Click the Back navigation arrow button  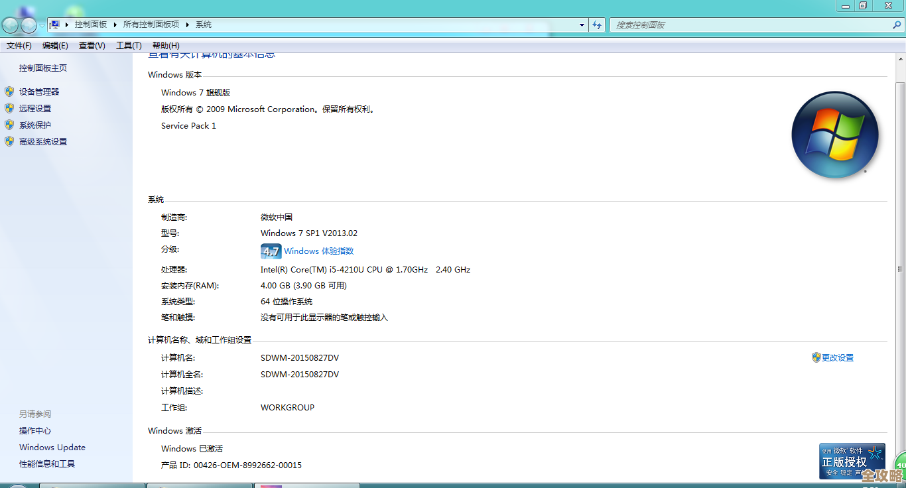click(11, 25)
